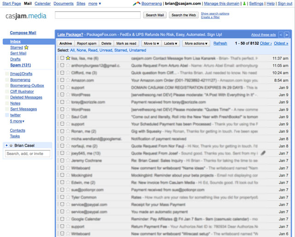Show previous ad with left arrow

pos(281,35)
